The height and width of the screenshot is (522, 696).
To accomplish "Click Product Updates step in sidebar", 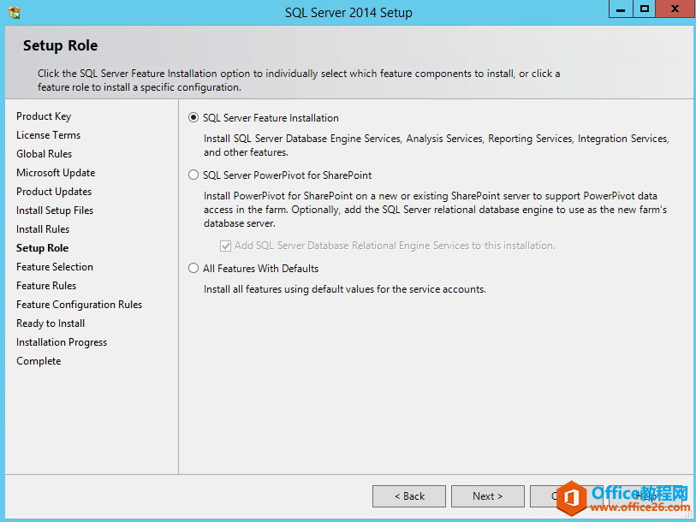I will pyautogui.click(x=54, y=192).
